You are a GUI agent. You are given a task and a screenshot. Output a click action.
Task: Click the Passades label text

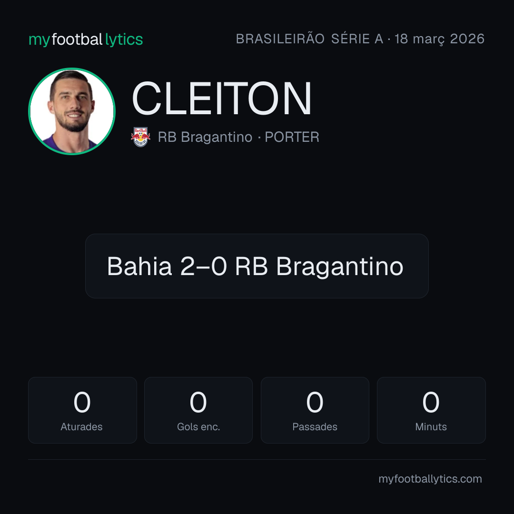315,427
